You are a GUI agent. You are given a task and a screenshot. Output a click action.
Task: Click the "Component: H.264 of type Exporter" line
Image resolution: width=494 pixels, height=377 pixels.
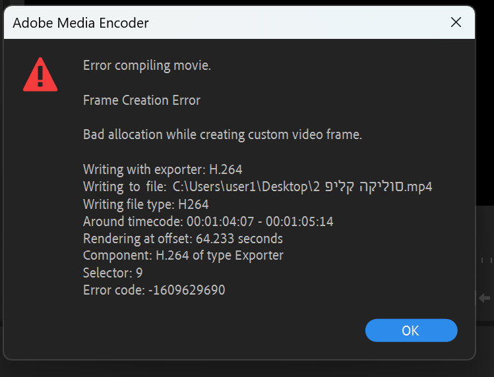coord(183,256)
